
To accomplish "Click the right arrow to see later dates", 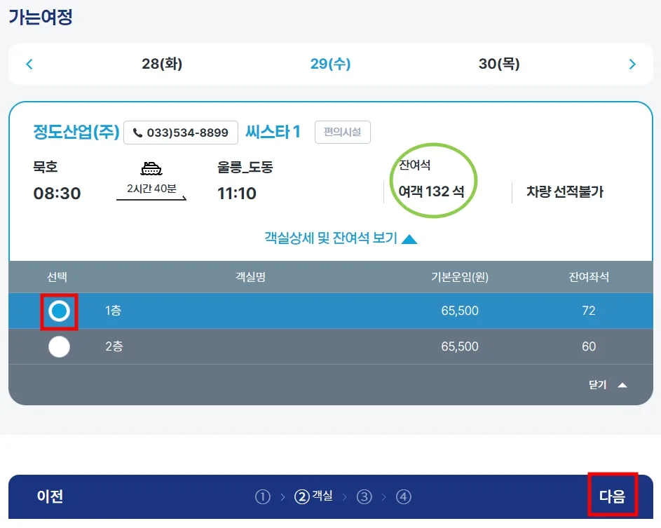I will 632,64.
